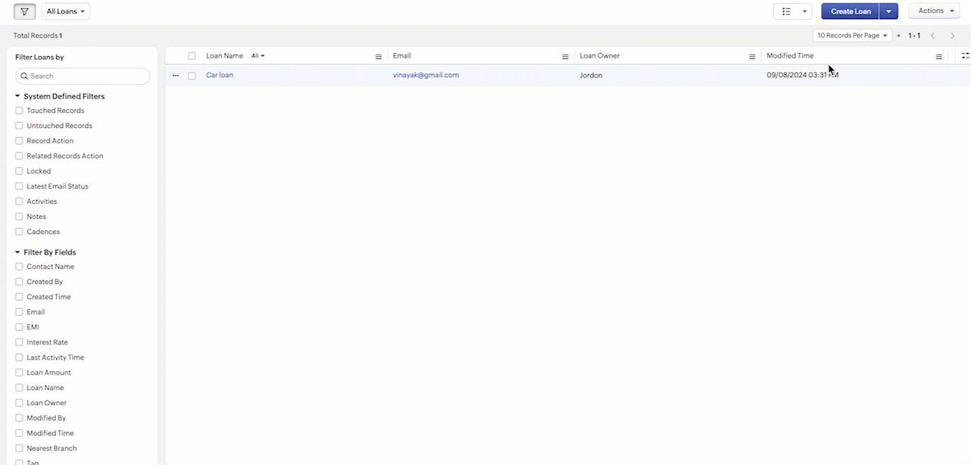Screen dimensions: 971x465
Task: Open the Car loan record link
Action: click(220, 75)
